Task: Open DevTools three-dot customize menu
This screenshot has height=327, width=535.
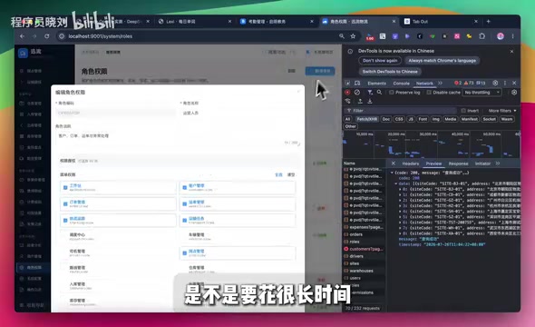Action: [505, 83]
